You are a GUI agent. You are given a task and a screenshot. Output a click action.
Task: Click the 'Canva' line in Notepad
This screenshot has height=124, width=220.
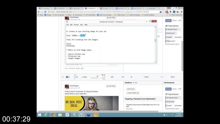[x=69, y=44]
